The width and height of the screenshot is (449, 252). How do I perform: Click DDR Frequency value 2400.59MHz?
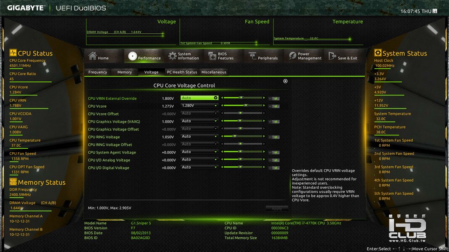coord(20,195)
